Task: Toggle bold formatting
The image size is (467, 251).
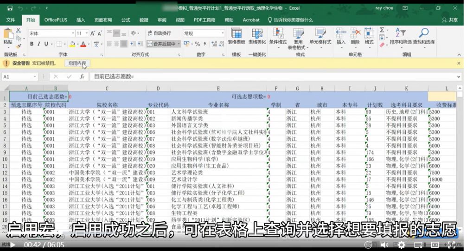Action: click(32, 44)
